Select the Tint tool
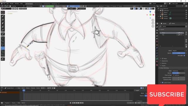This screenshot has width=188, height=106. tap(3, 27)
